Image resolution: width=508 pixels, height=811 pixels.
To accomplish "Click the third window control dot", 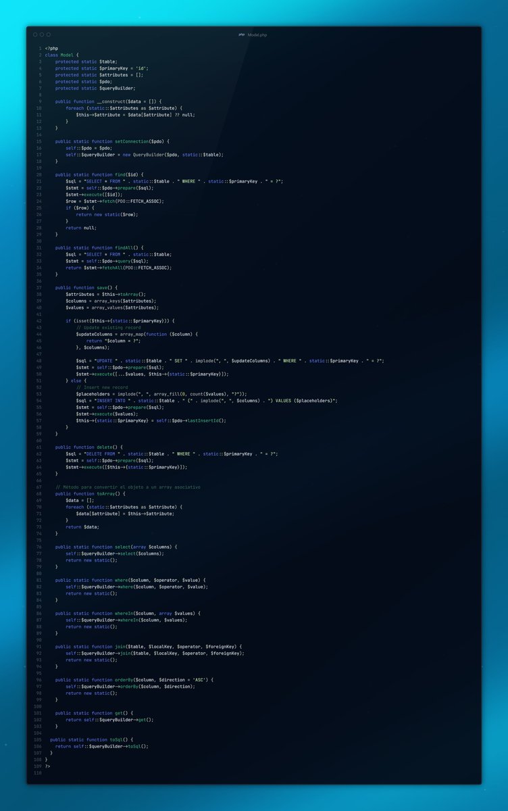I will 48,34.
